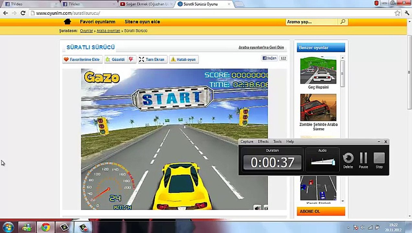Viewport: 412px width, 233px height.
Task: Click the oyunim.com address bar
Action: click(x=211, y=13)
